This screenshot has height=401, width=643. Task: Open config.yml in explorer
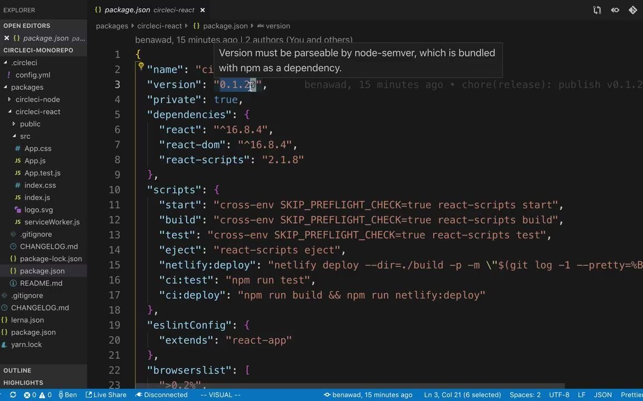tap(33, 75)
